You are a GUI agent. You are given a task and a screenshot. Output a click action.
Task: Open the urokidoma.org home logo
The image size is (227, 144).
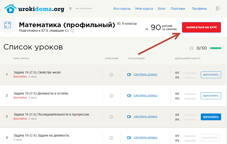pos(34,9)
